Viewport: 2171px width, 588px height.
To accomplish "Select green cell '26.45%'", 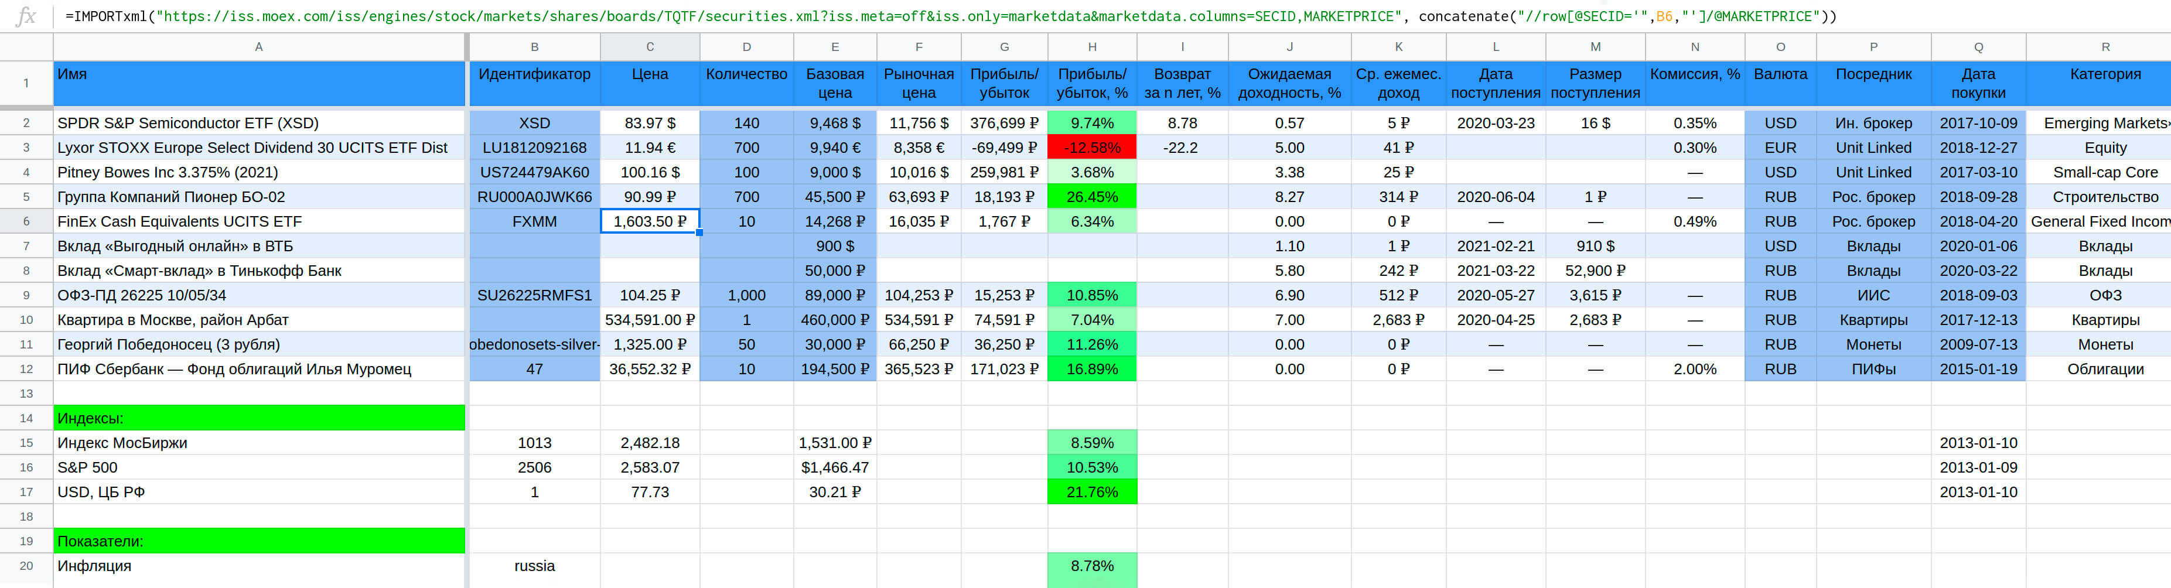I will (1093, 197).
